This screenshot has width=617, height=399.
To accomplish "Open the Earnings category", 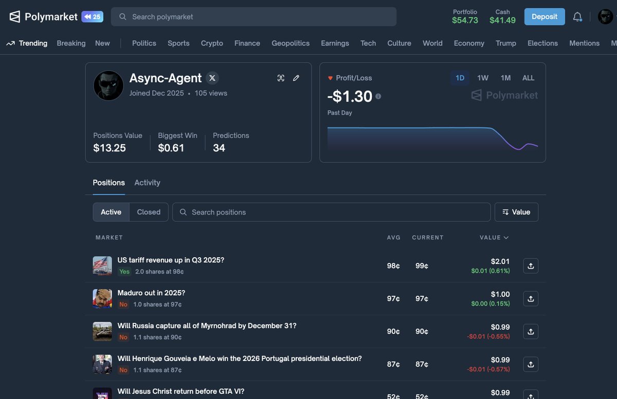I will pyautogui.click(x=335, y=44).
